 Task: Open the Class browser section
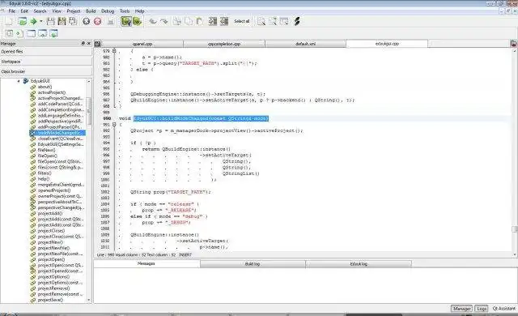(46, 71)
